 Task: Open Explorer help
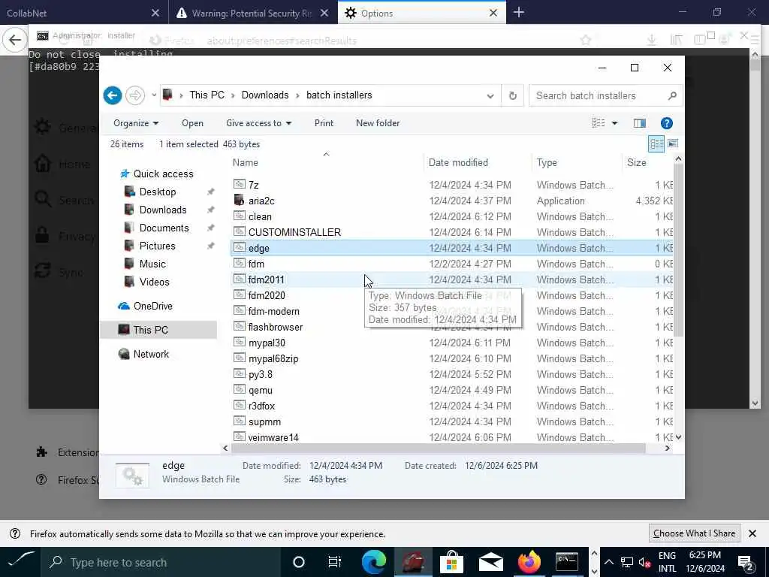click(667, 123)
